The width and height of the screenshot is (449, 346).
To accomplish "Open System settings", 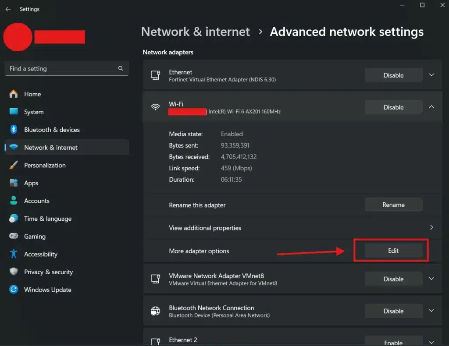I will pos(67,112).
